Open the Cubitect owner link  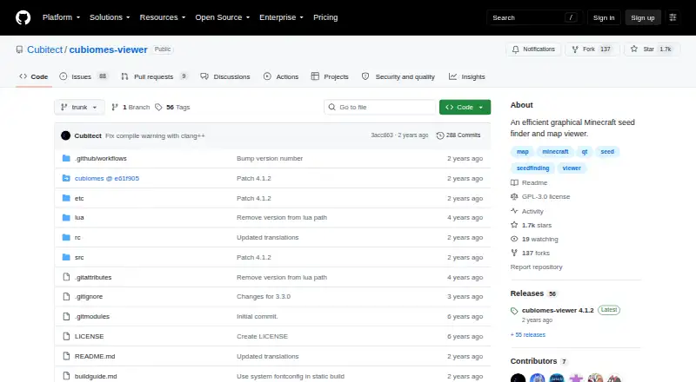pyautogui.click(x=45, y=49)
